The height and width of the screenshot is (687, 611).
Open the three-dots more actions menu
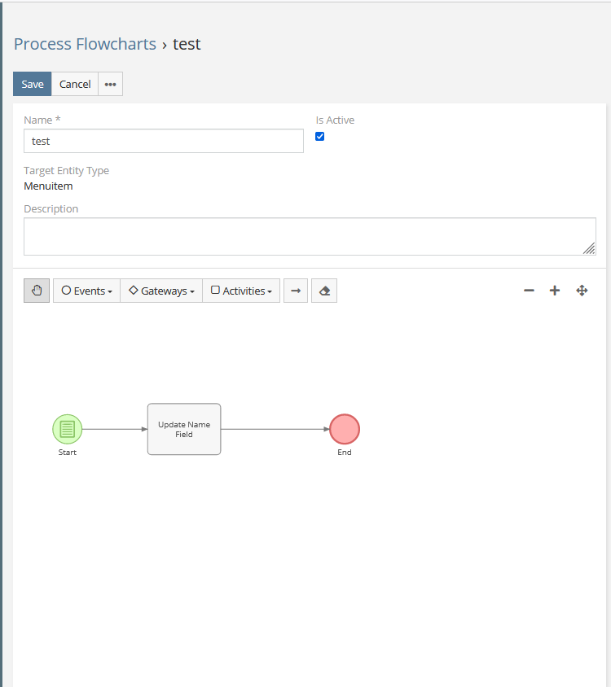tap(111, 84)
